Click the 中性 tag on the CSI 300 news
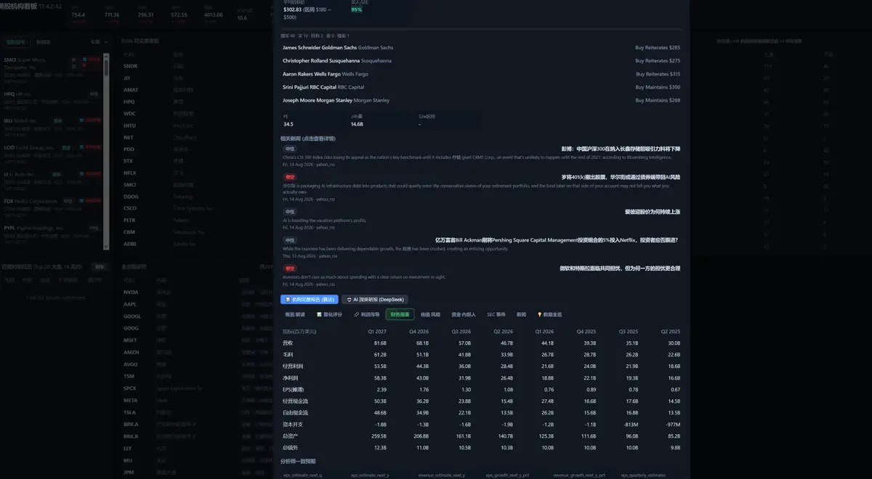Viewport: 872px width, 479px height. (x=289, y=149)
